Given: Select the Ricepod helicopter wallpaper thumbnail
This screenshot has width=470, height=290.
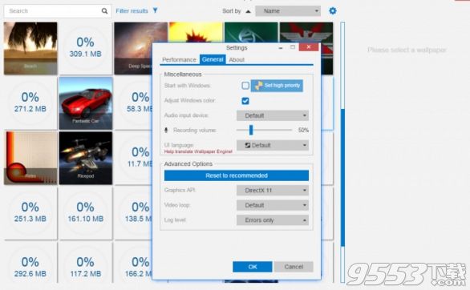Looking at the screenshot, I should tap(86, 158).
